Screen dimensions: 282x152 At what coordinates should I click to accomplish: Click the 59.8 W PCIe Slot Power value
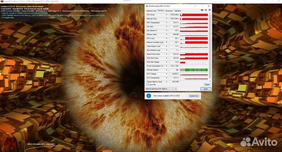click(x=174, y=58)
